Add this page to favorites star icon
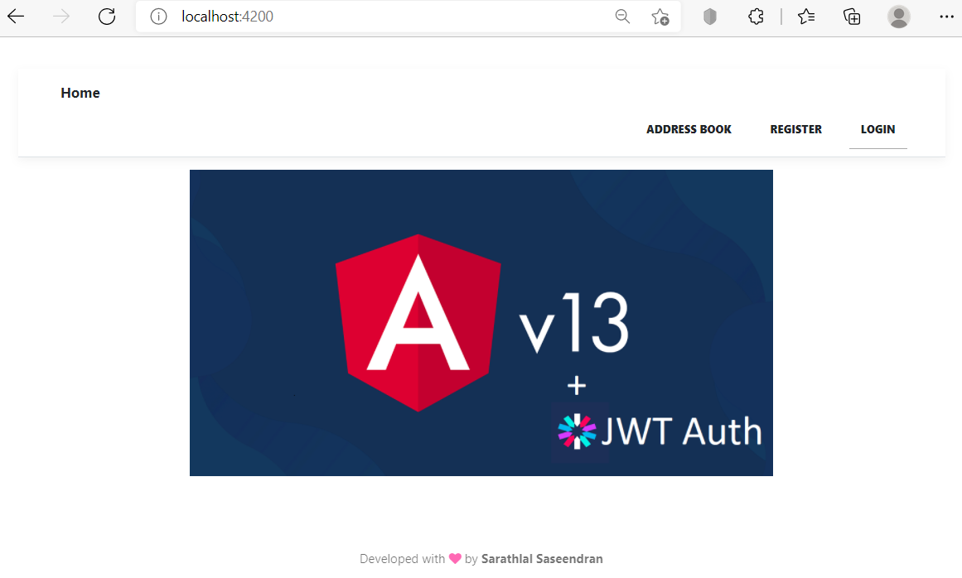962x578 pixels. pyautogui.click(x=660, y=17)
